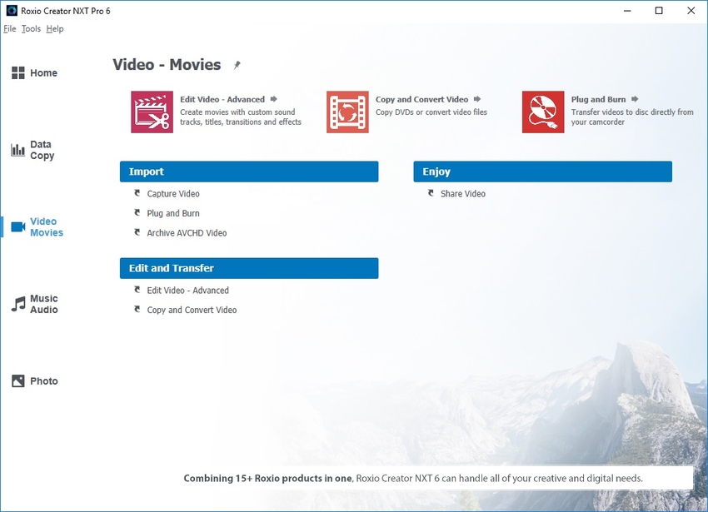Click the Photo picture icon in sidebar
The image size is (708, 512).
pos(18,381)
